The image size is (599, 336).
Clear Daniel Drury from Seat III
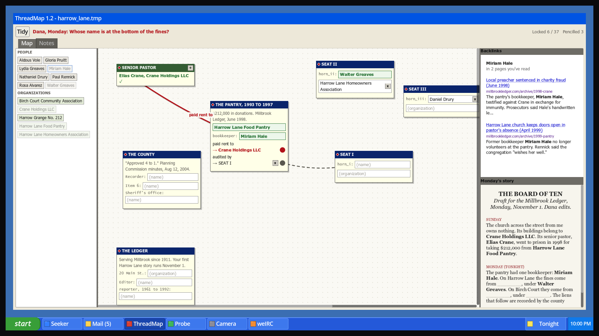click(475, 99)
